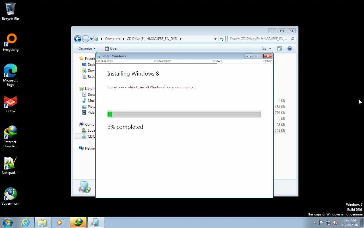Launch the r3dfox browser shortcut
The image size is (364, 228).
click(x=11, y=104)
